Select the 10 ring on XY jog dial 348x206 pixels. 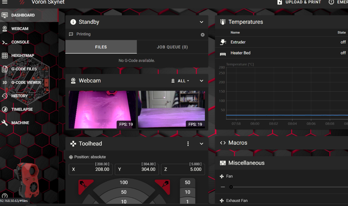coord(124,202)
